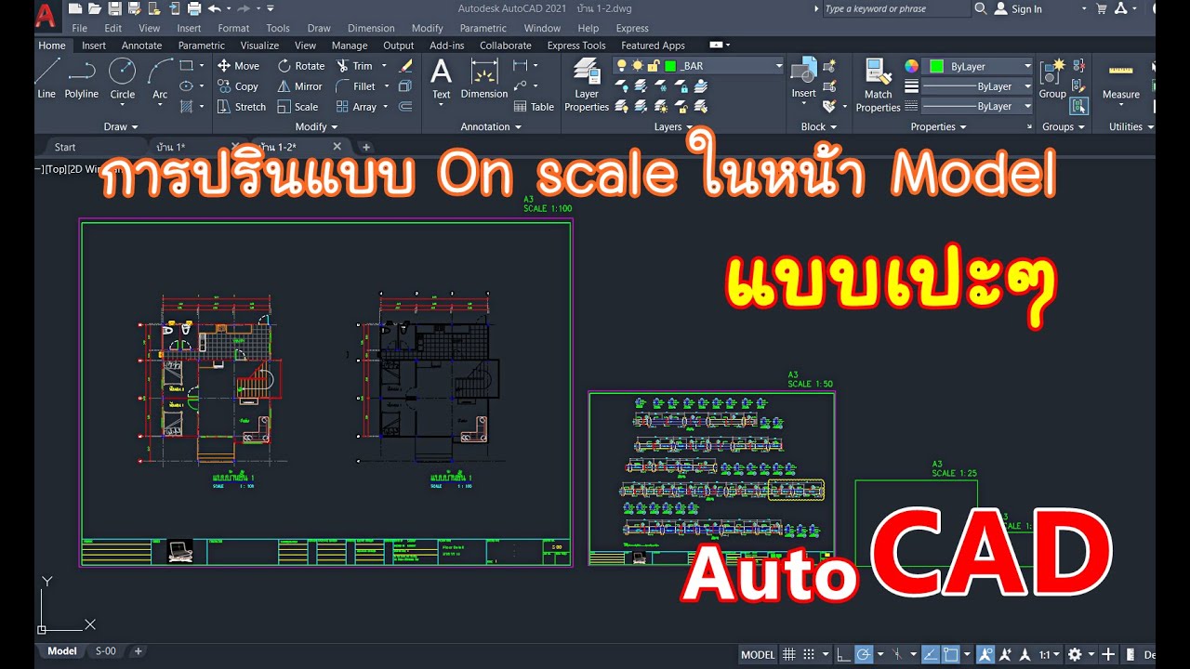The height and width of the screenshot is (669, 1190).
Task: Select the Line drawing tool
Action: [x=46, y=78]
